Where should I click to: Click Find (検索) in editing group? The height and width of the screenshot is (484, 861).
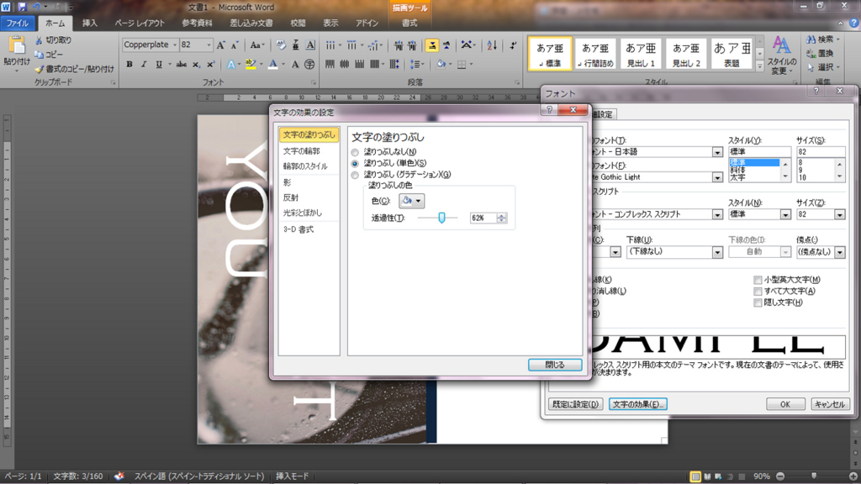(821, 39)
